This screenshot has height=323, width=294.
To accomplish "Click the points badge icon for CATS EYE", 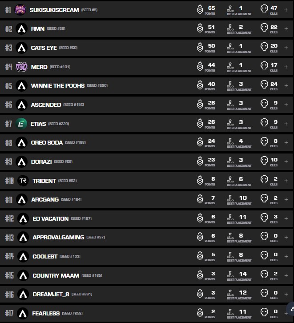I will [200, 48].
